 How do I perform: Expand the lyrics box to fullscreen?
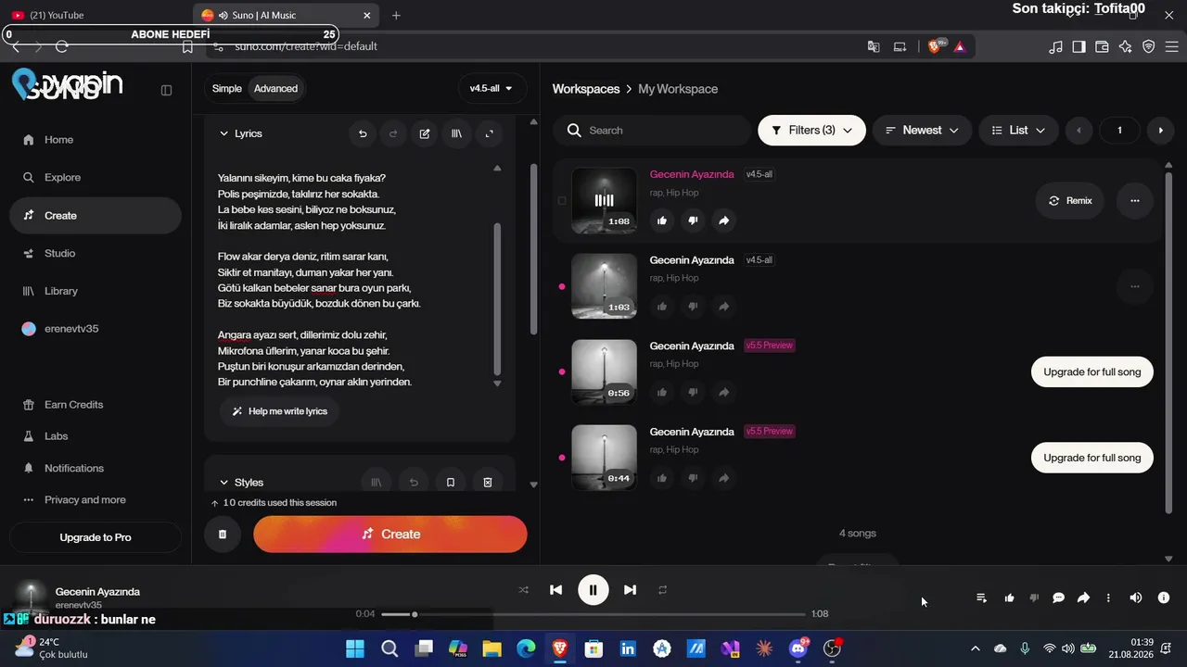pyautogui.click(x=489, y=133)
